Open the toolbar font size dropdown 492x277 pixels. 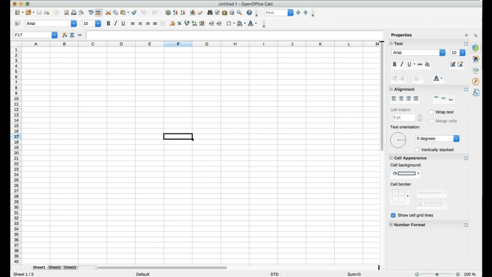pyautogui.click(x=98, y=24)
